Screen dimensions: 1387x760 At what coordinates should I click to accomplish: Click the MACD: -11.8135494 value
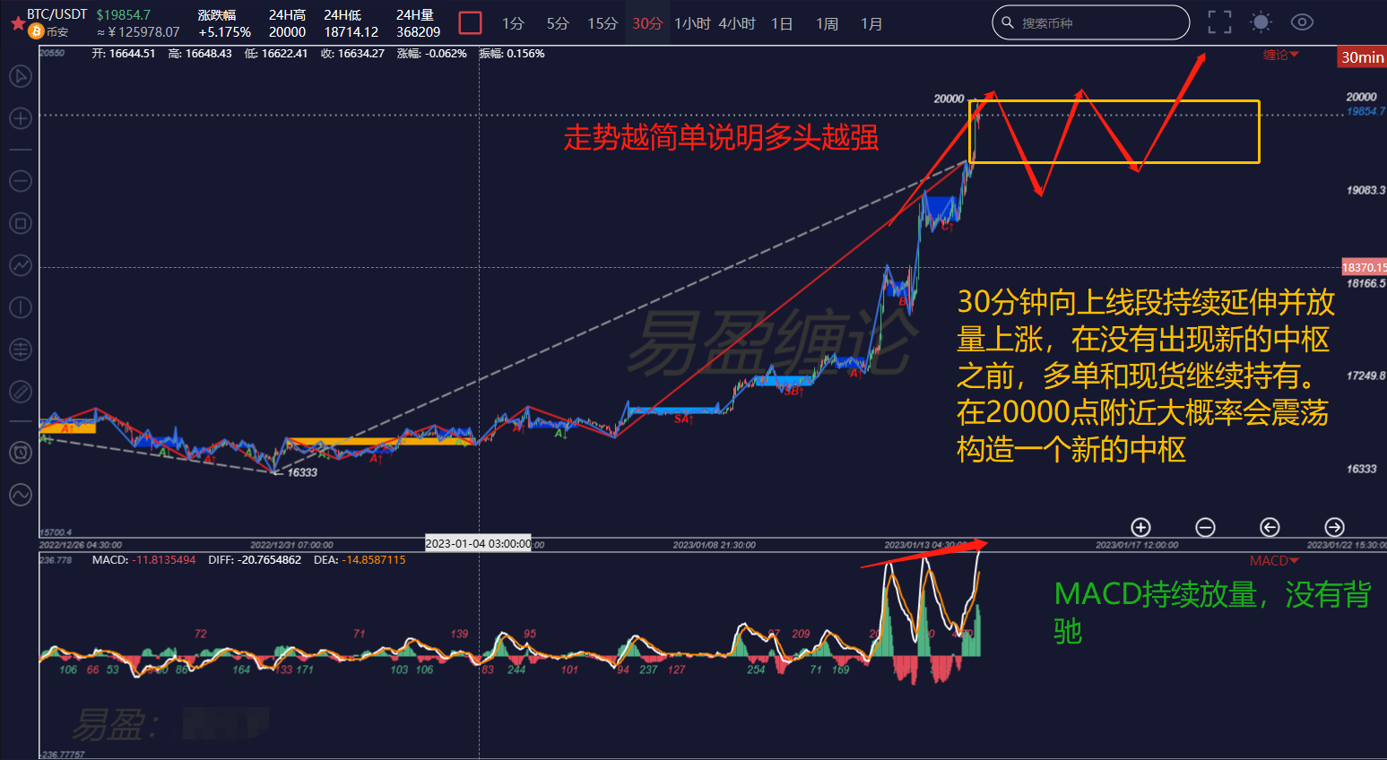(x=144, y=560)
